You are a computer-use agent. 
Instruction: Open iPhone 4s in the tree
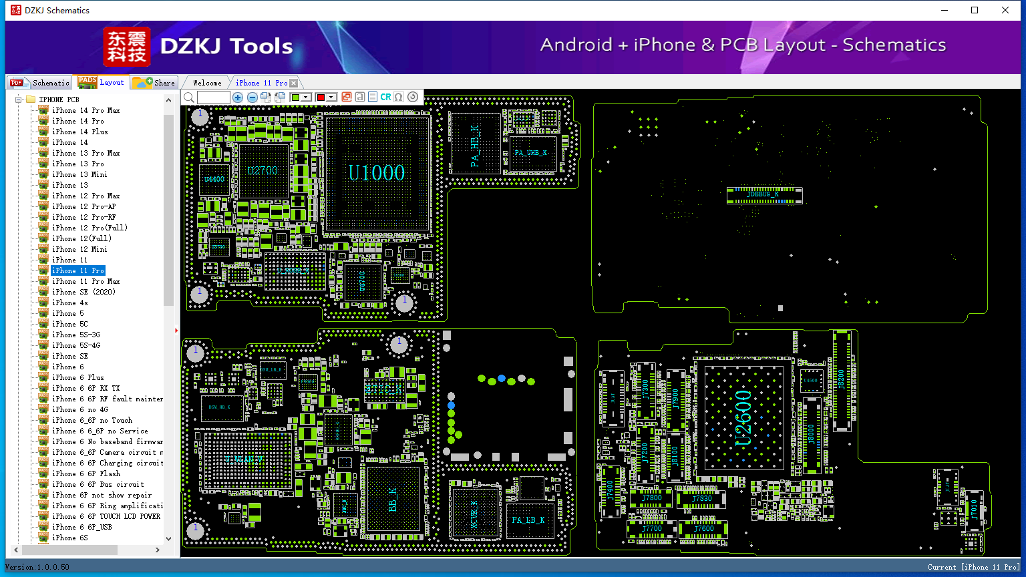click(x=70, y=303)
